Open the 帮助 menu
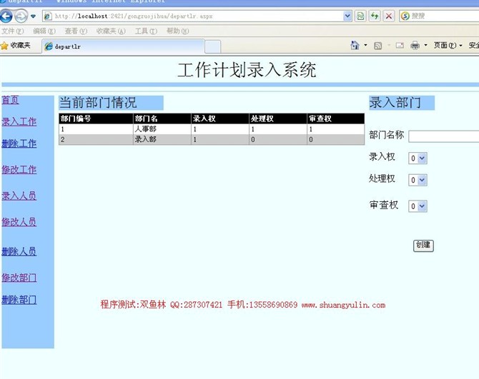 (177, 31)
